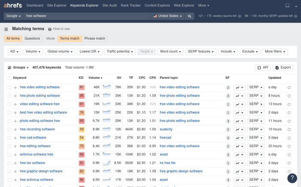Click the magnifying glass search button

190,16
